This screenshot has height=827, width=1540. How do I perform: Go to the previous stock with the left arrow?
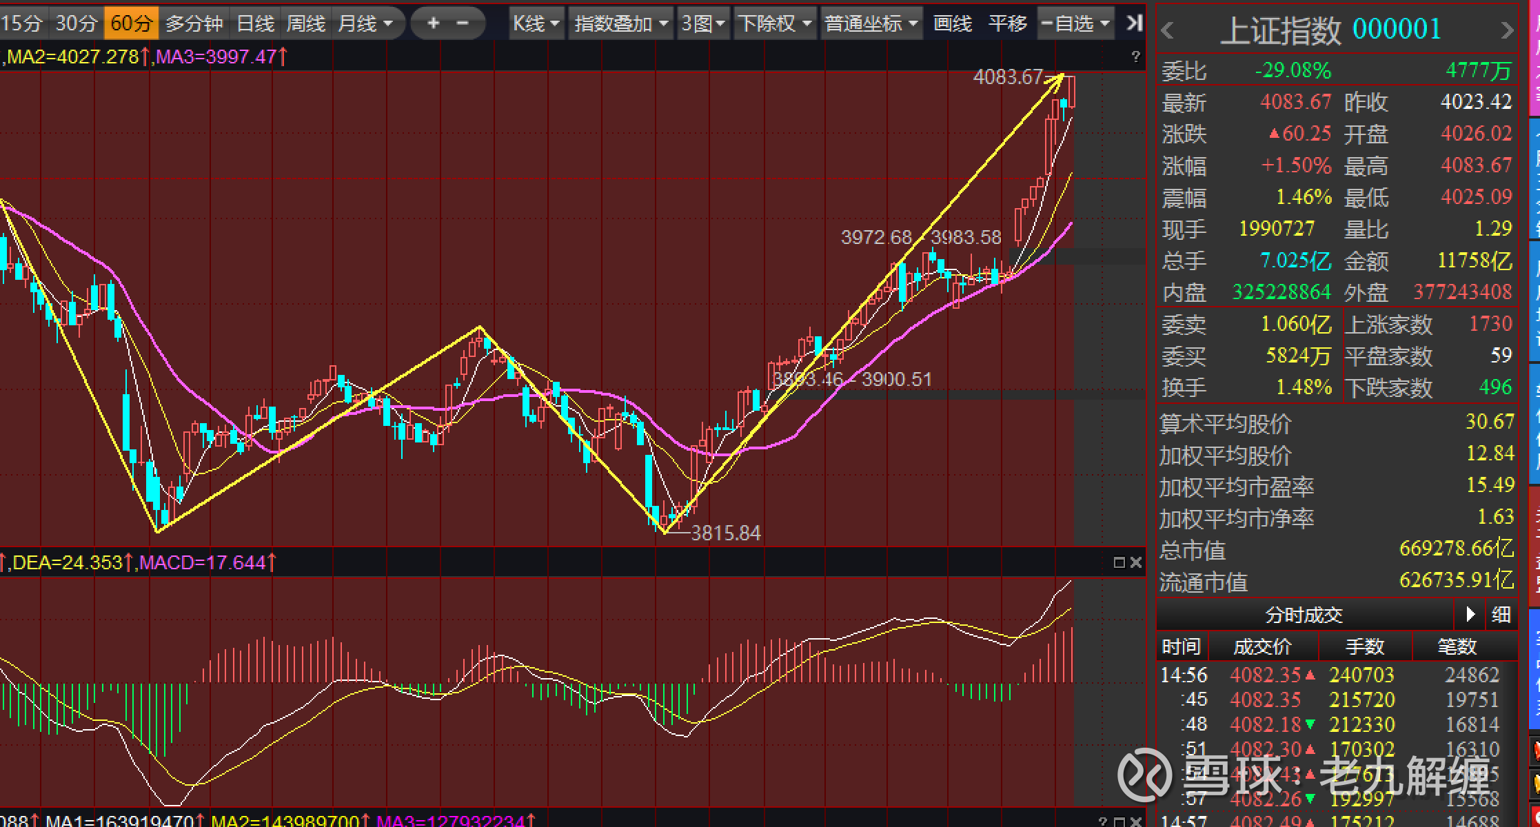(x=1167, y=30)
